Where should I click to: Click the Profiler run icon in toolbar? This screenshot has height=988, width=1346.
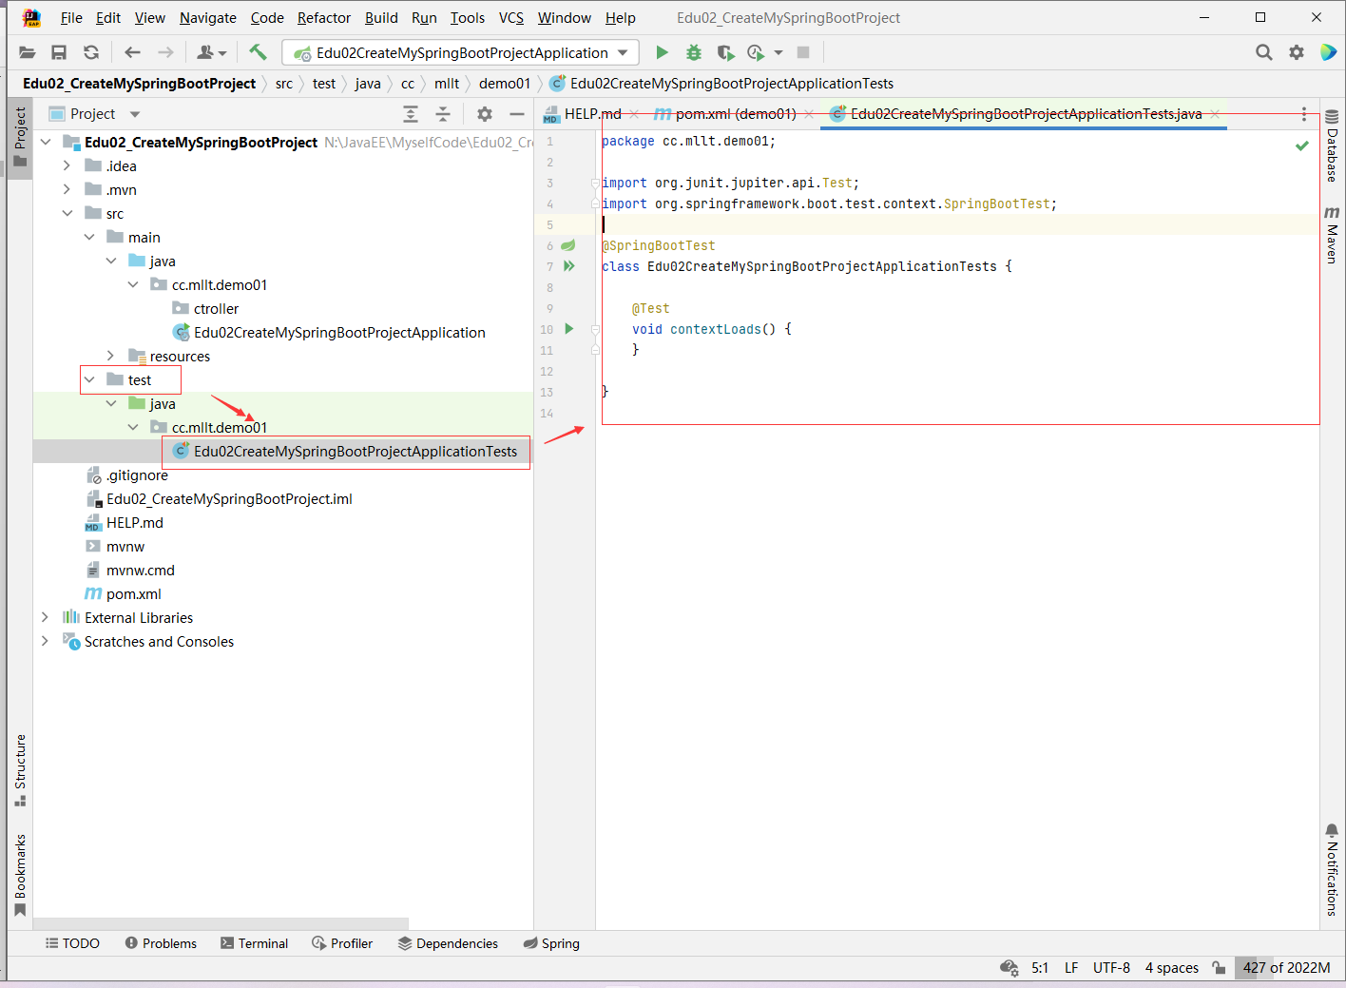[756, 52]
